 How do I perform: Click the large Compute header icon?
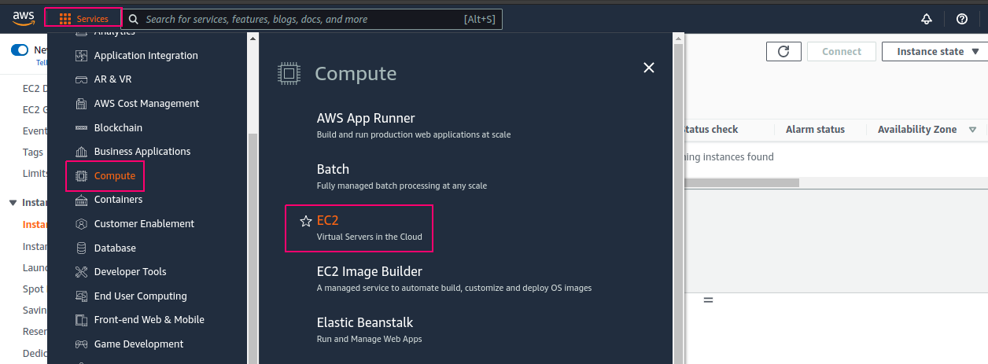(x=289, y=74)
